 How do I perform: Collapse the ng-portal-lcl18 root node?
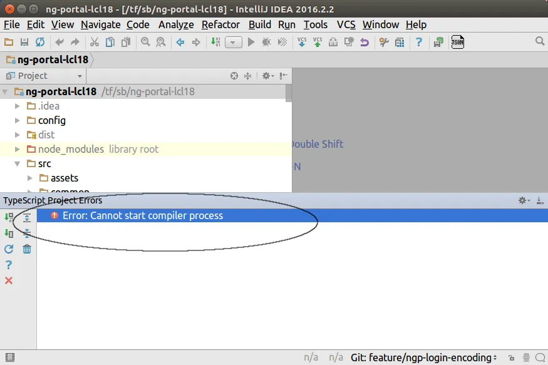5,92
